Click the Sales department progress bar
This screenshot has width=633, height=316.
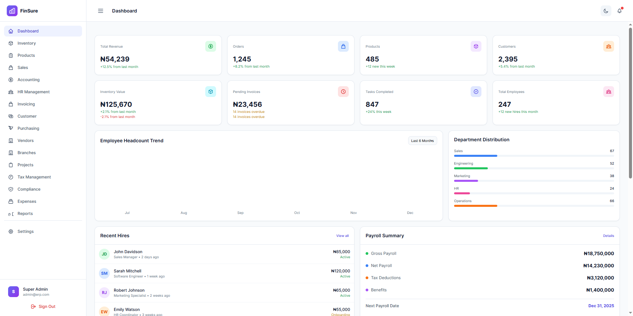[x=534, y=156]
